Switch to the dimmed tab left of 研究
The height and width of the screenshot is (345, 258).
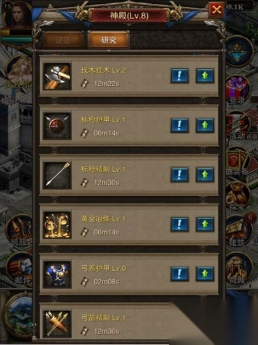tap(64, 40)
